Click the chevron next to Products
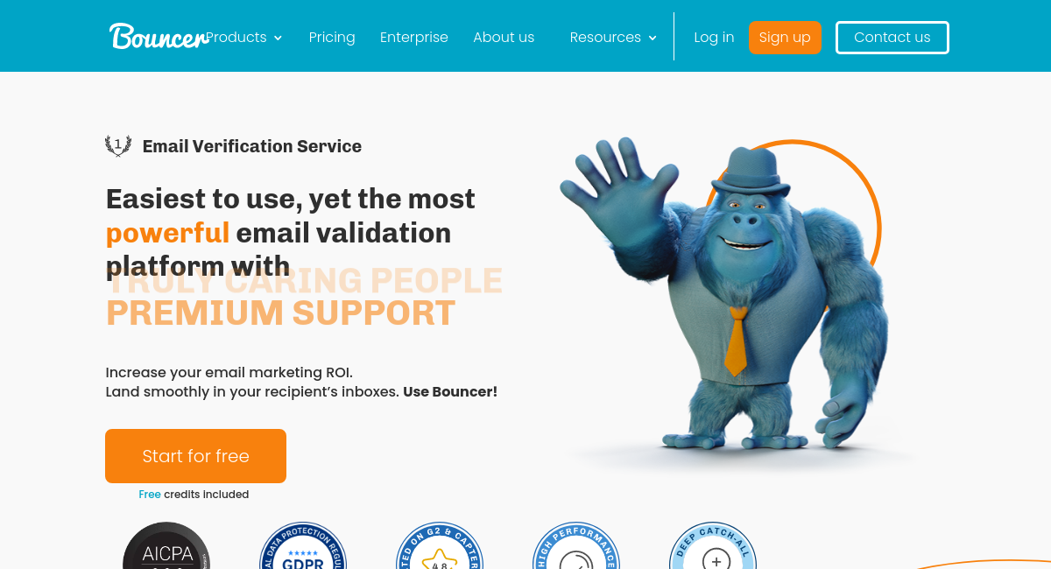 point(278,39)
